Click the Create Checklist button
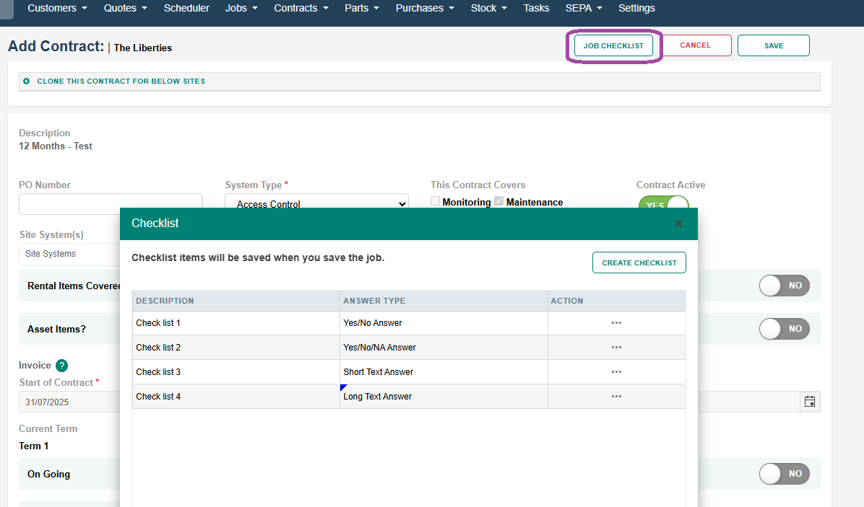 tap(639, 263)
